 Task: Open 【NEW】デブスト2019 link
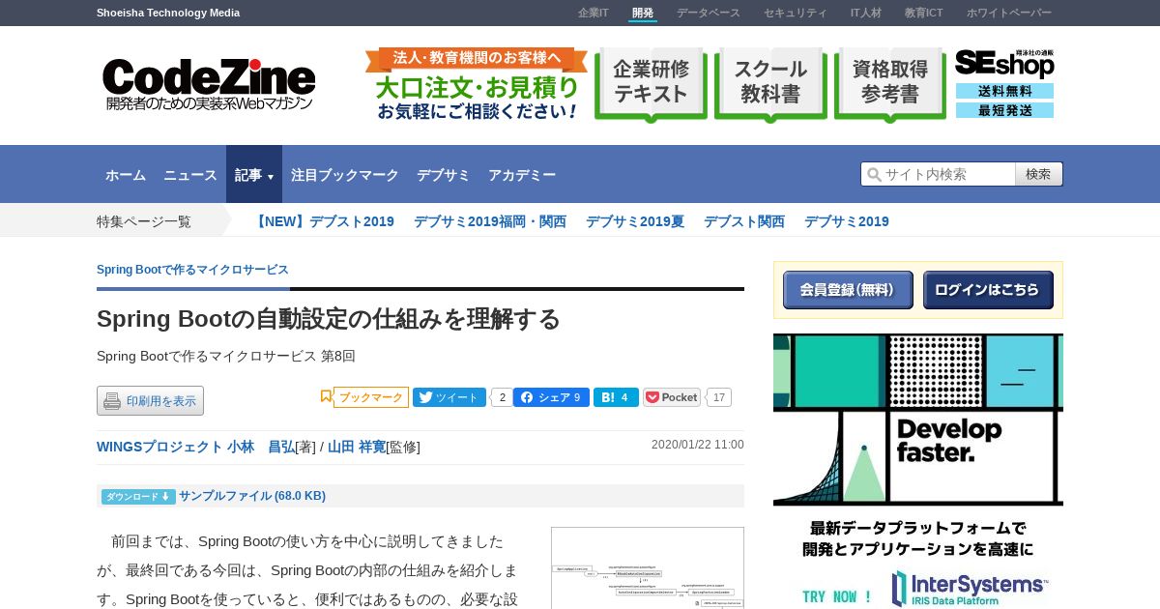323,221
